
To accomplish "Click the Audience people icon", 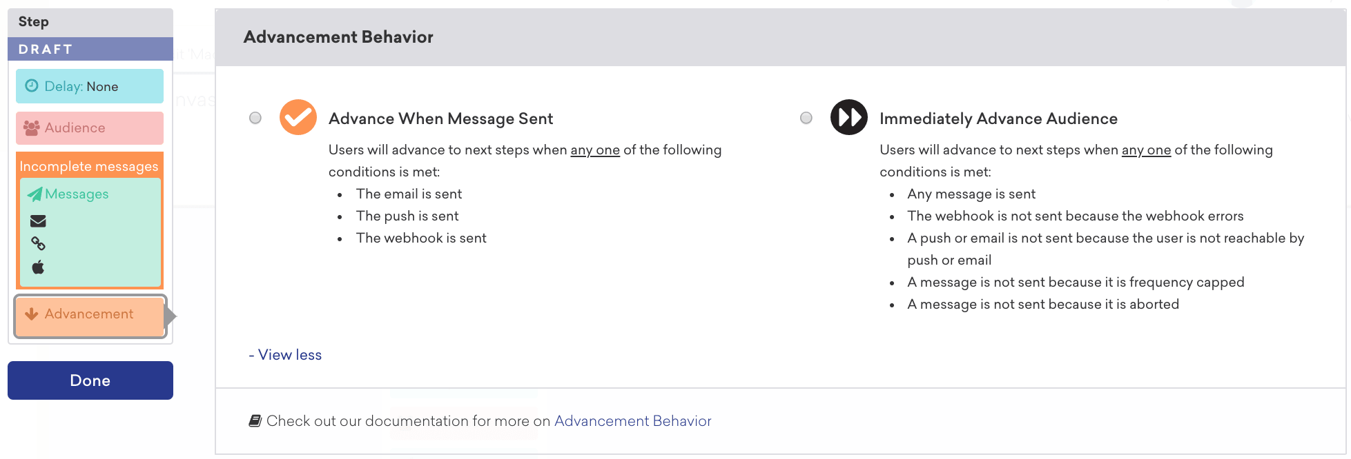I will click(31, 127).
